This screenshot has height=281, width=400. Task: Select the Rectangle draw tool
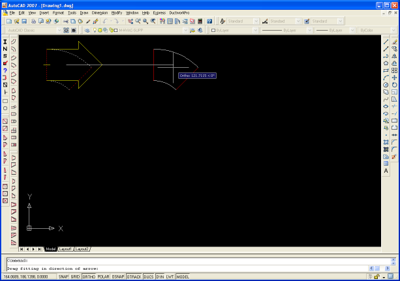(x=386, y=70)
